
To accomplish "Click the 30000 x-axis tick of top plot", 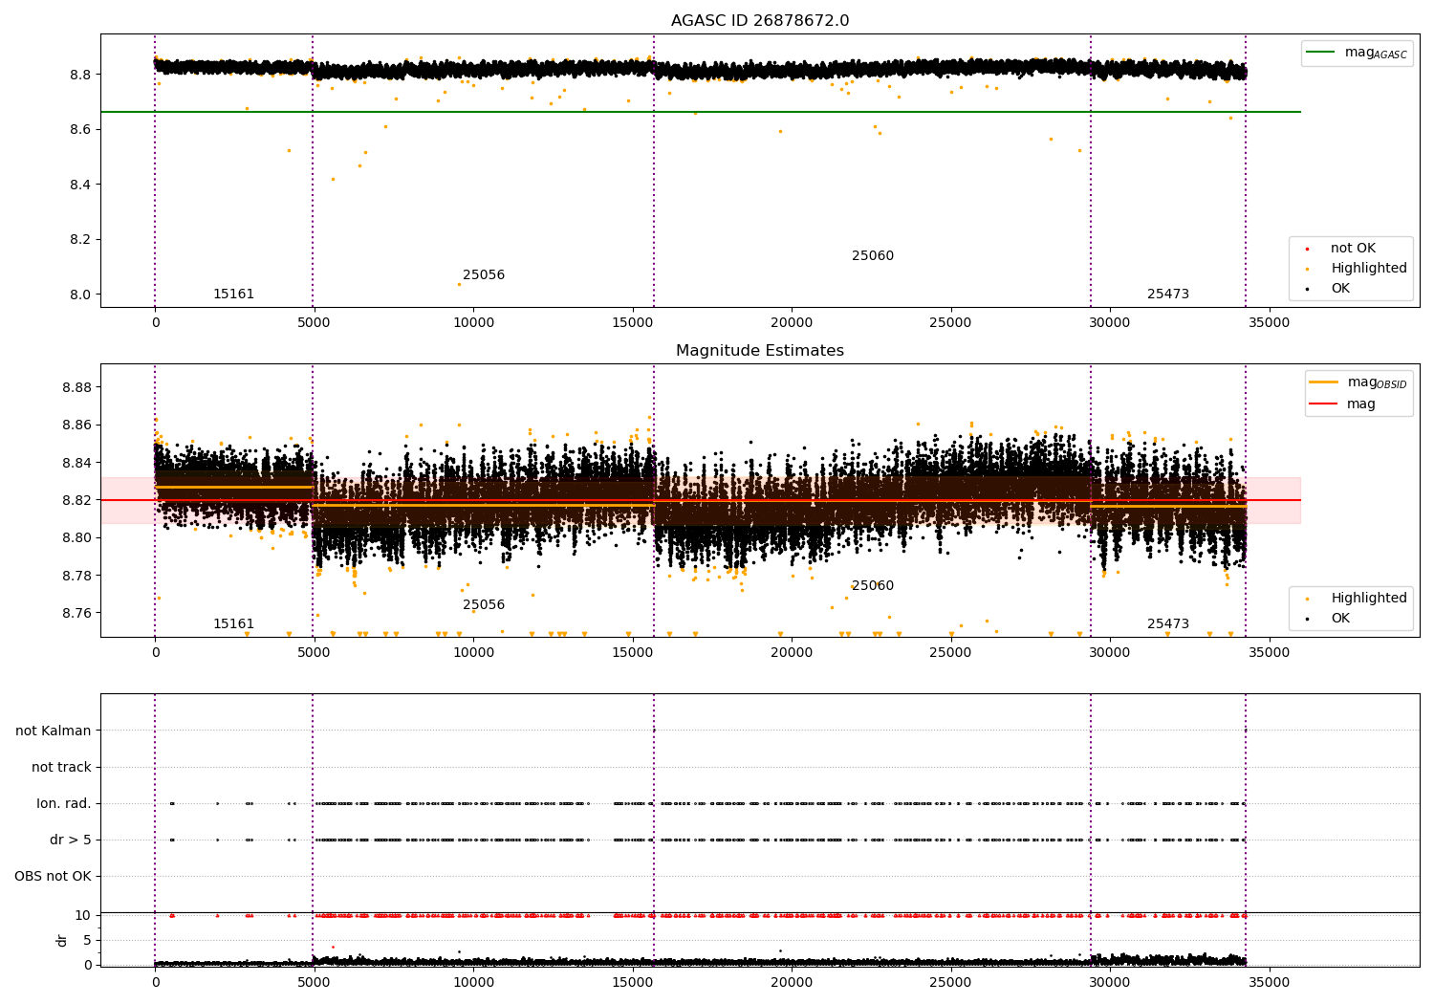I will pyautogui.click(x=1109, y=323).
